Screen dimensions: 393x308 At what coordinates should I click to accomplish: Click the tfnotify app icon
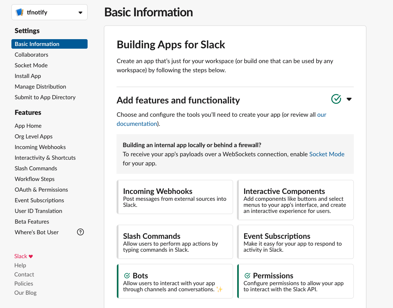point(19,12)
